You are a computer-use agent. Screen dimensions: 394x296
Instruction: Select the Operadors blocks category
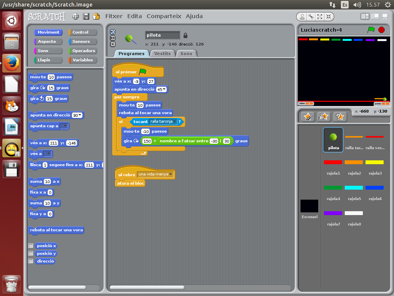coord(83,51)
